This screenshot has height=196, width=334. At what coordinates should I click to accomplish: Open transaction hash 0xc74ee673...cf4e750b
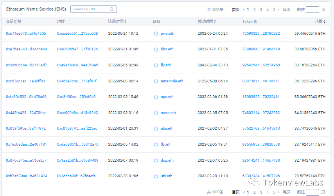[26, 33]
